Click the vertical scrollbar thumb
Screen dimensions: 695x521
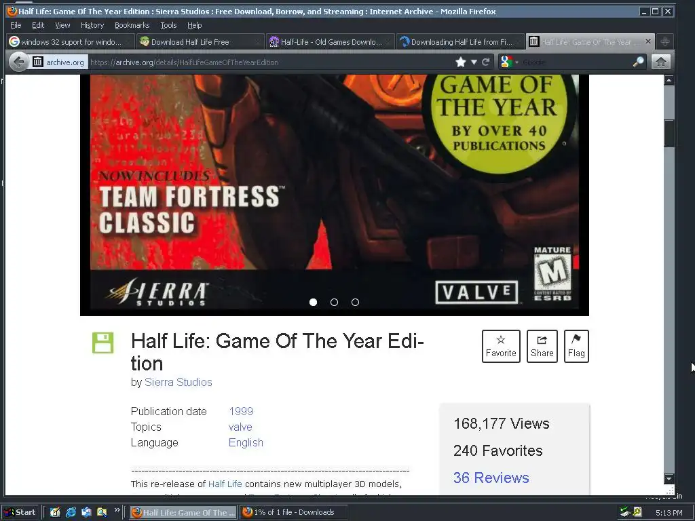tap(669, 133)
